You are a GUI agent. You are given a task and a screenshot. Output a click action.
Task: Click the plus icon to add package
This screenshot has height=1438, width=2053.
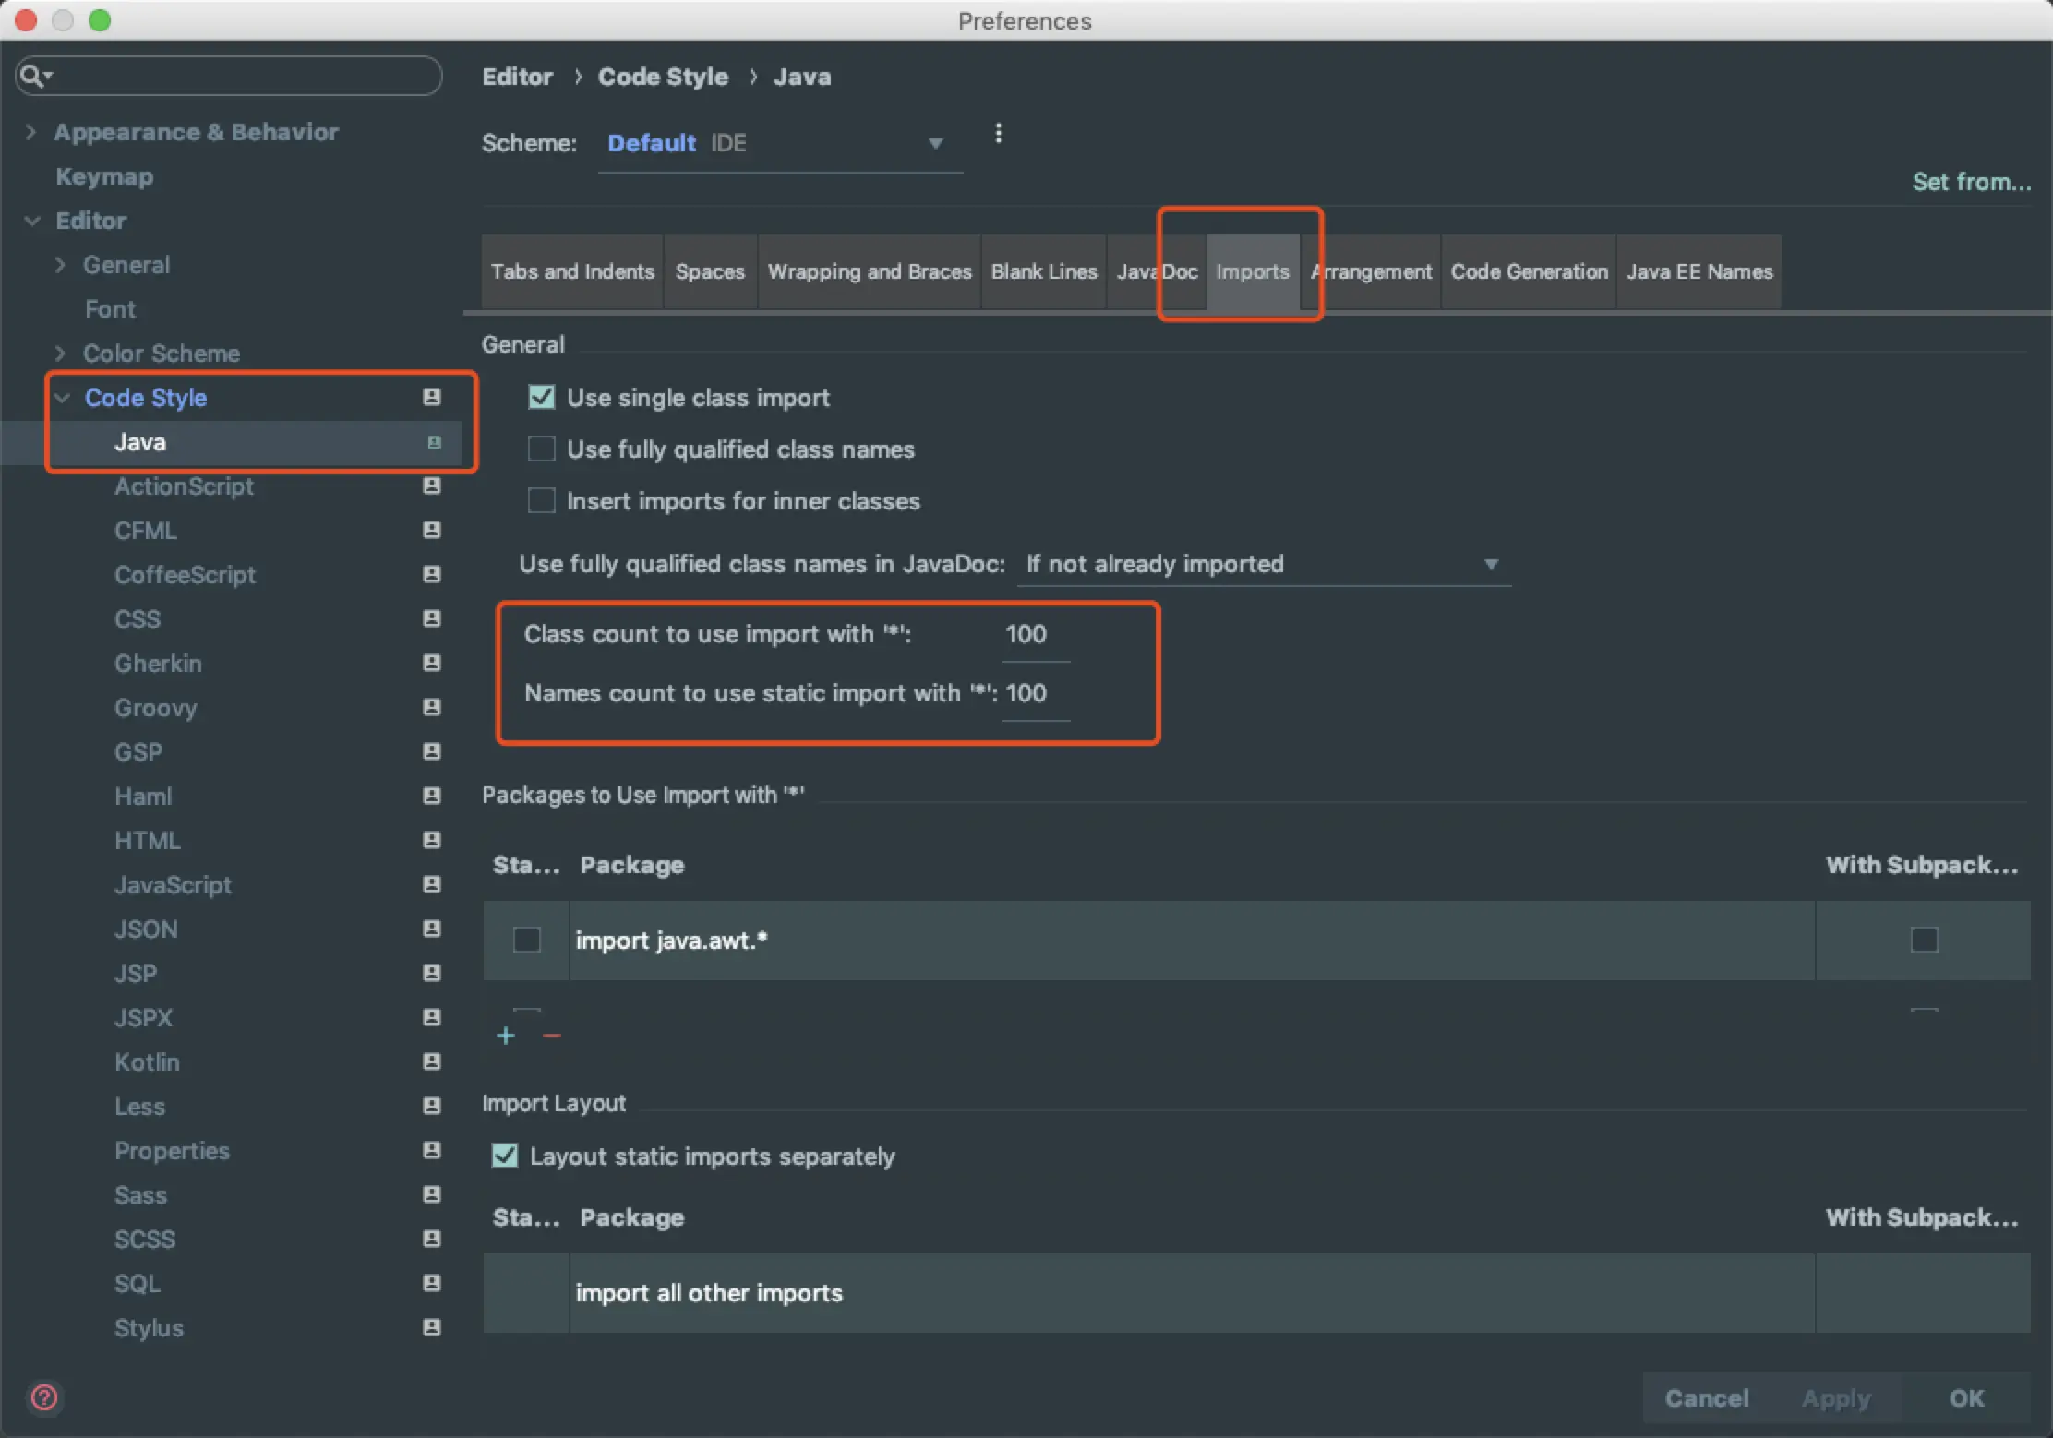(505, 1036)
